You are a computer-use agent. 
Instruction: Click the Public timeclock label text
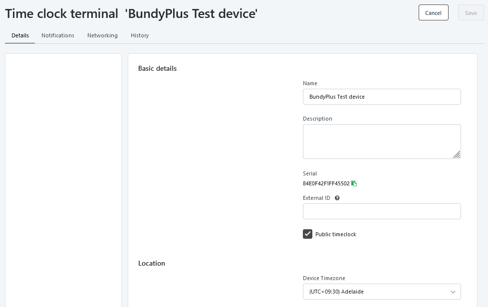pyautogui.click(x=335, y=234)
